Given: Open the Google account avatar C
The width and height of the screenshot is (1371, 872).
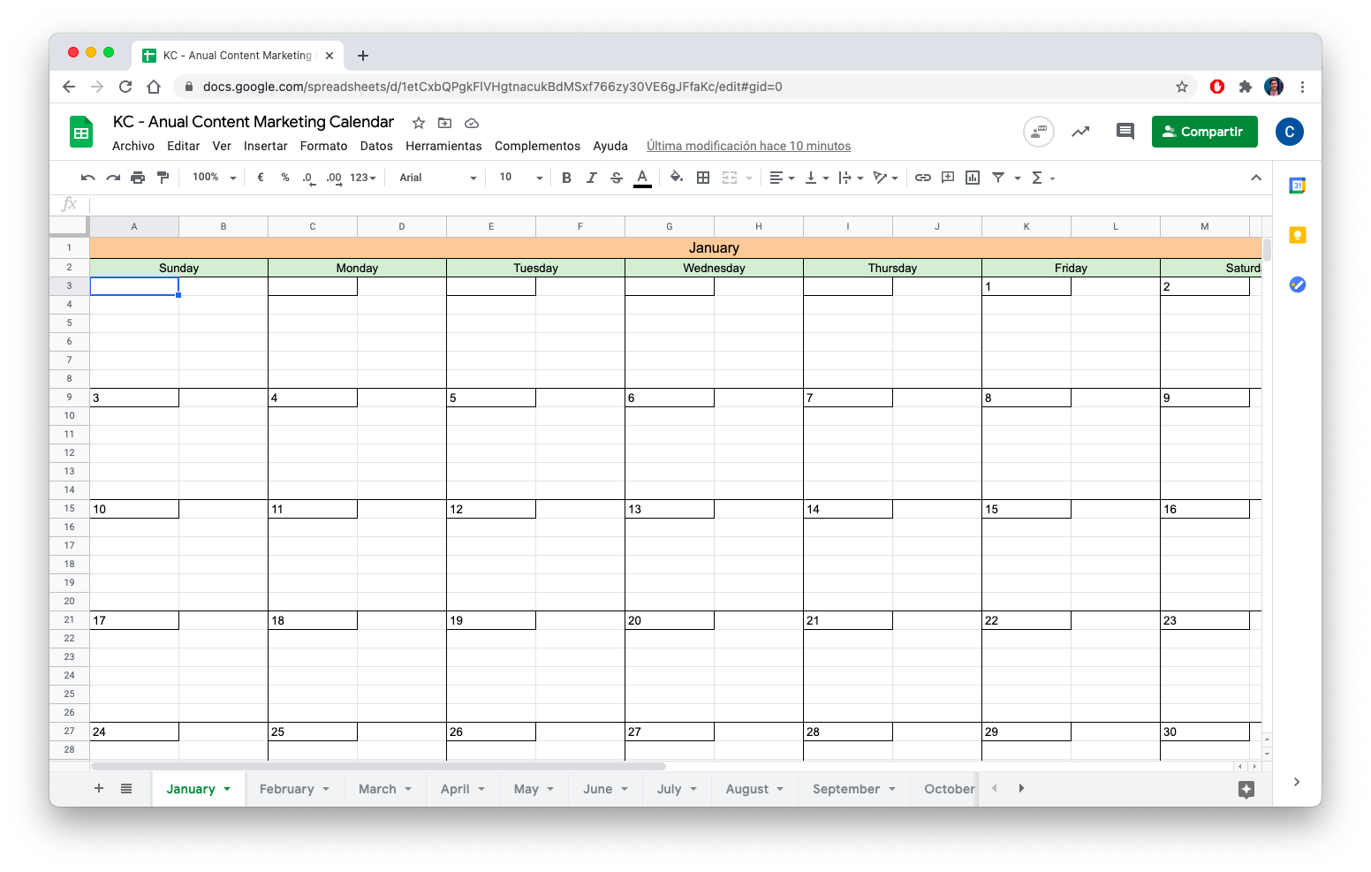Looking at the screenshot, I should tap(1290, 132).
